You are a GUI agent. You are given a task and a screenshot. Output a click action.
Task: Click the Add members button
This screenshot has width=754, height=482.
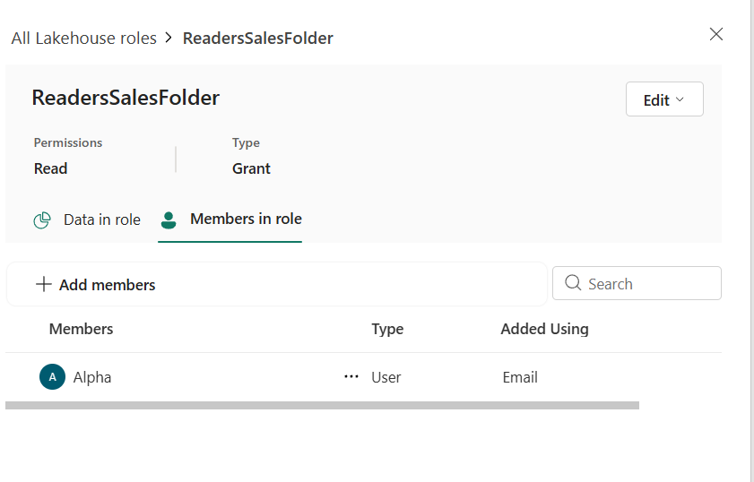[96, 285]
